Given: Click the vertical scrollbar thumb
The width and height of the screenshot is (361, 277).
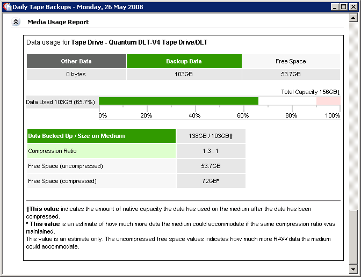Looking at the screenshot, I should tap(353, 236).
